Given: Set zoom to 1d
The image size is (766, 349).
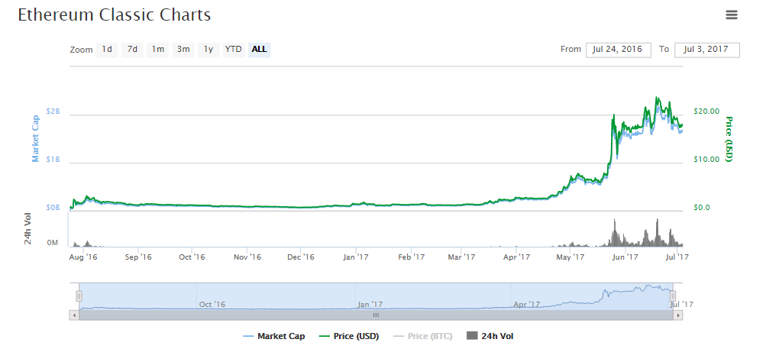Looking at the screenshot, I should pyautogui.click(x=107, y=50).
